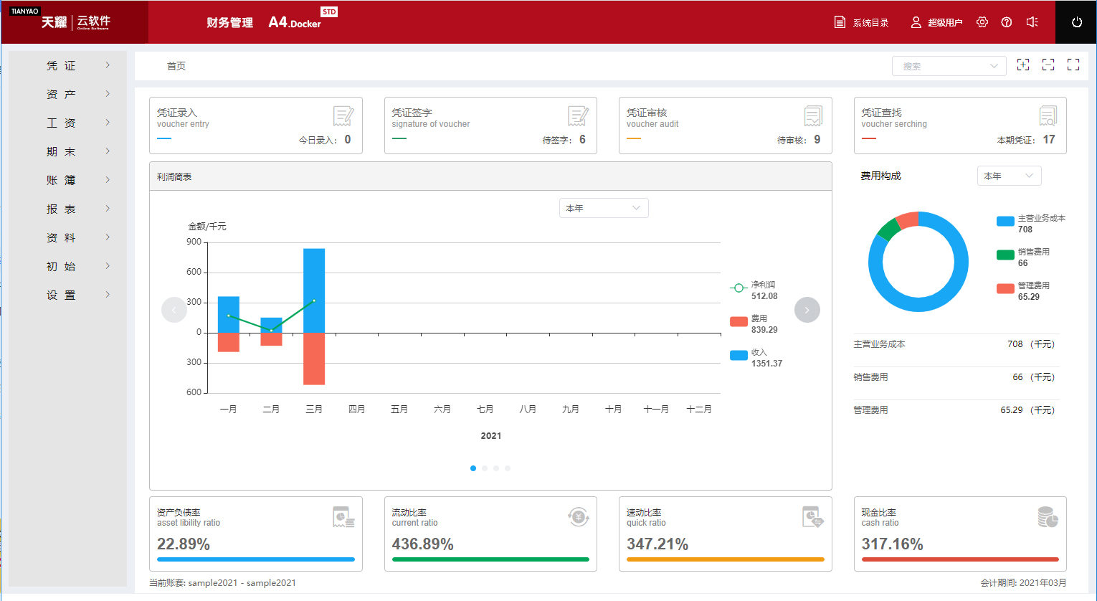Click the speaker announcement icon
Image resolution: width=1097 pixels, height=601 pixels.
1032,22
